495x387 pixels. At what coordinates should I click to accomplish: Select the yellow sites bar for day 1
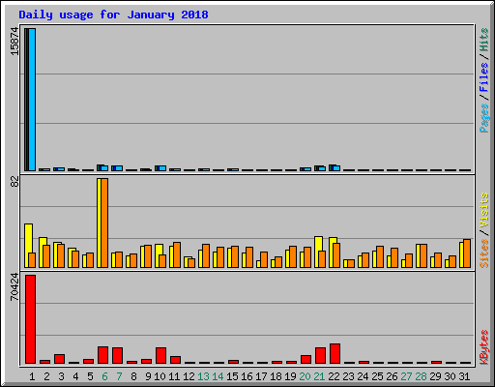pos(27,246)
